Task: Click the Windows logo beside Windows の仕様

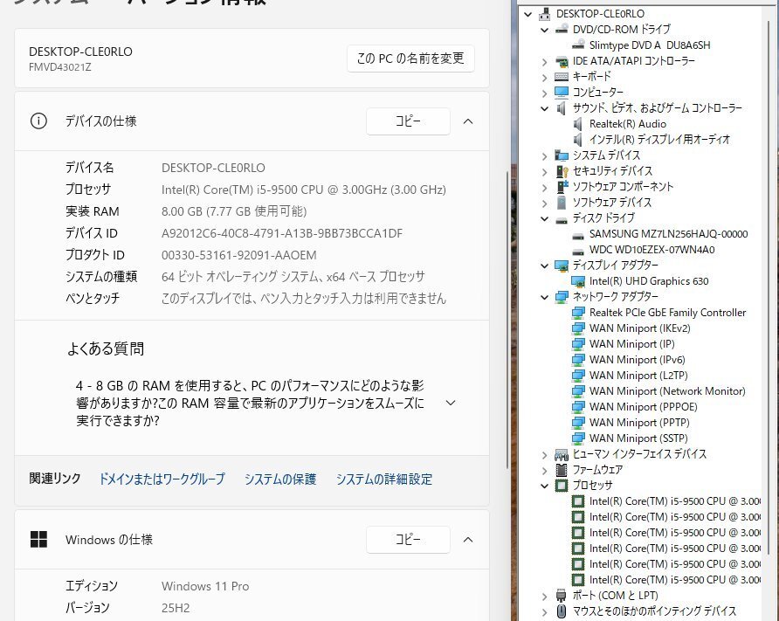Action: 38,540
